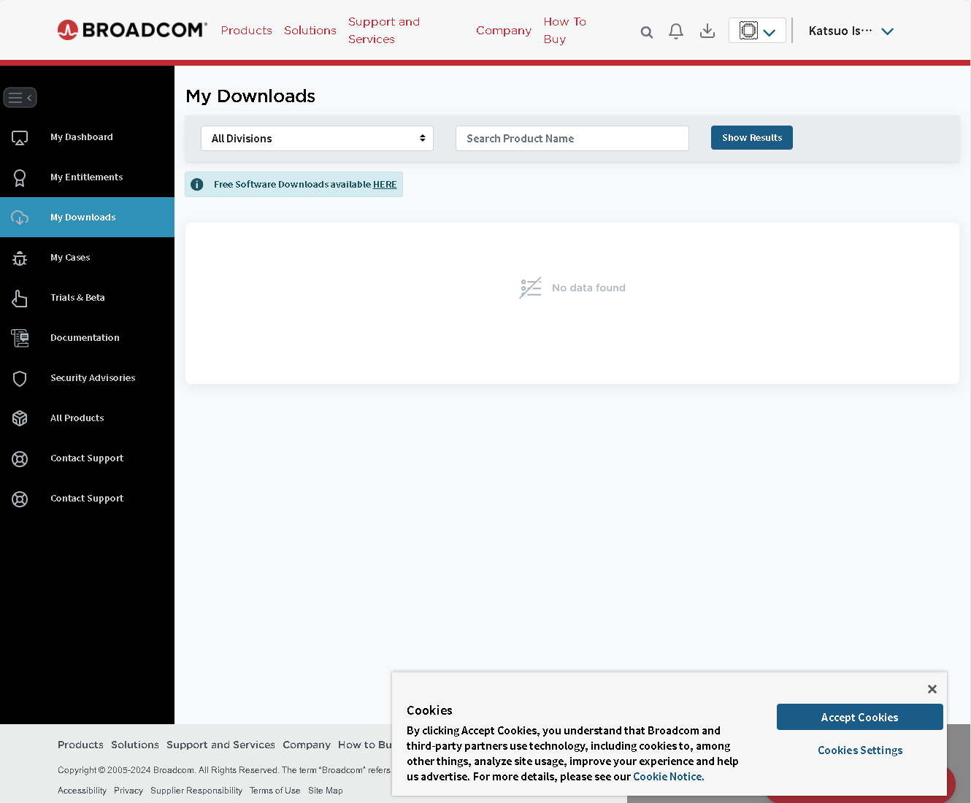This screenshot has height=803, width=971.
Task: Click the Security Advisories shield icon
Action: click(20, 378)
